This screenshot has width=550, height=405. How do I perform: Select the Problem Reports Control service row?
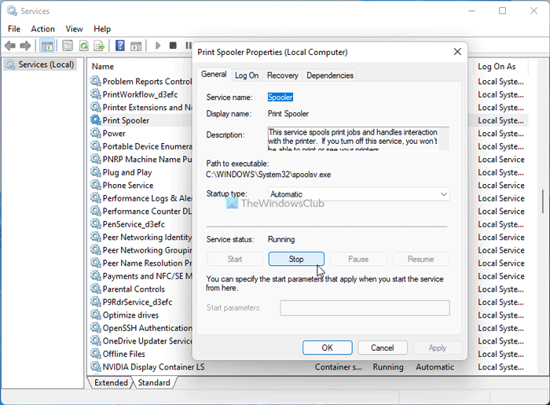coord(141,81)
